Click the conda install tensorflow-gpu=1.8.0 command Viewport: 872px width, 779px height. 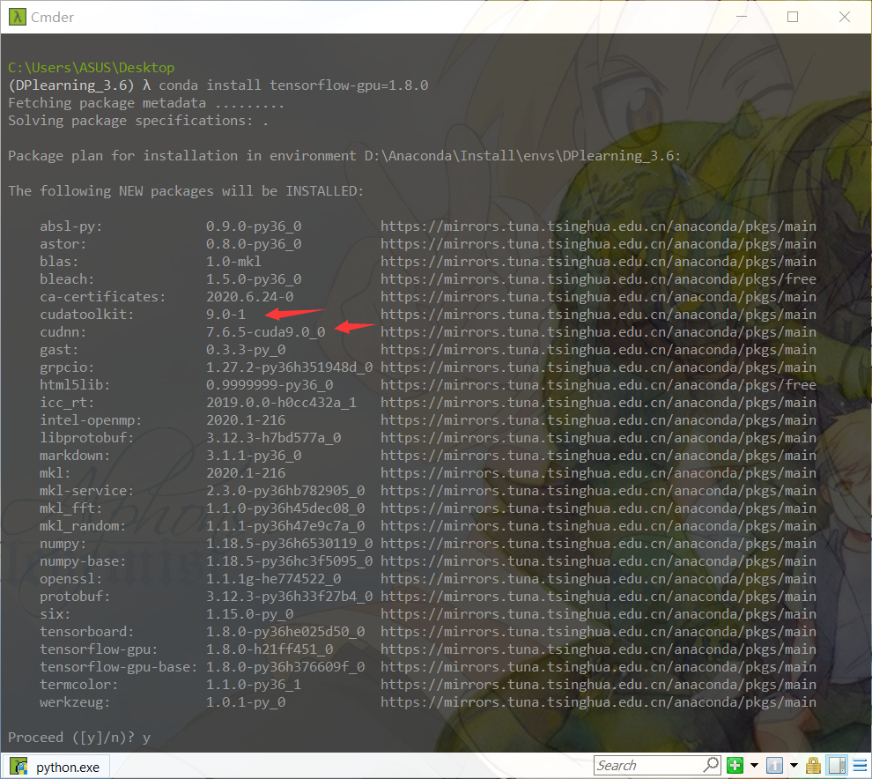click(293, 85)
